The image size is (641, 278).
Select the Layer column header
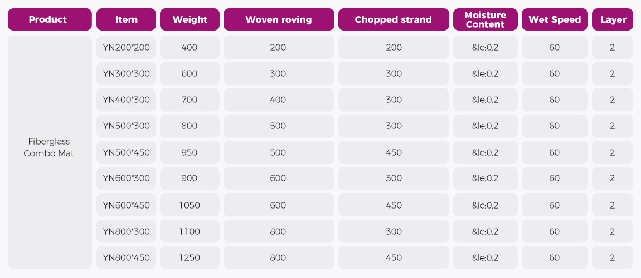(613, 19)
